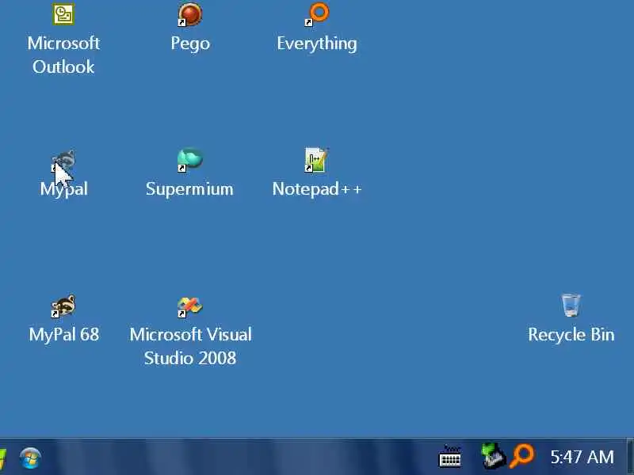The image size is (634, 475).
Task: Click the "Recycle Bin" label text
Action: click(x=571, y=335)
